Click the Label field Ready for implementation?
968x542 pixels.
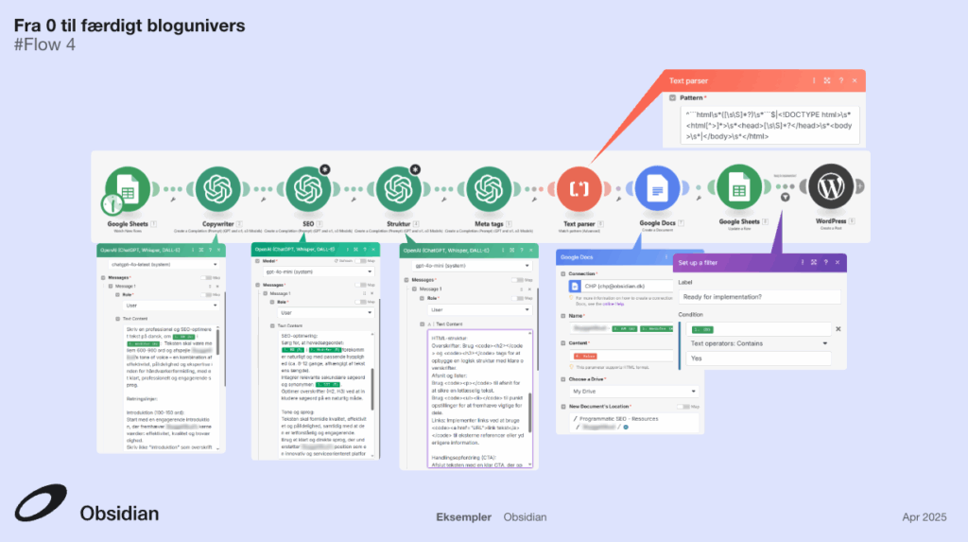[759, 297]
